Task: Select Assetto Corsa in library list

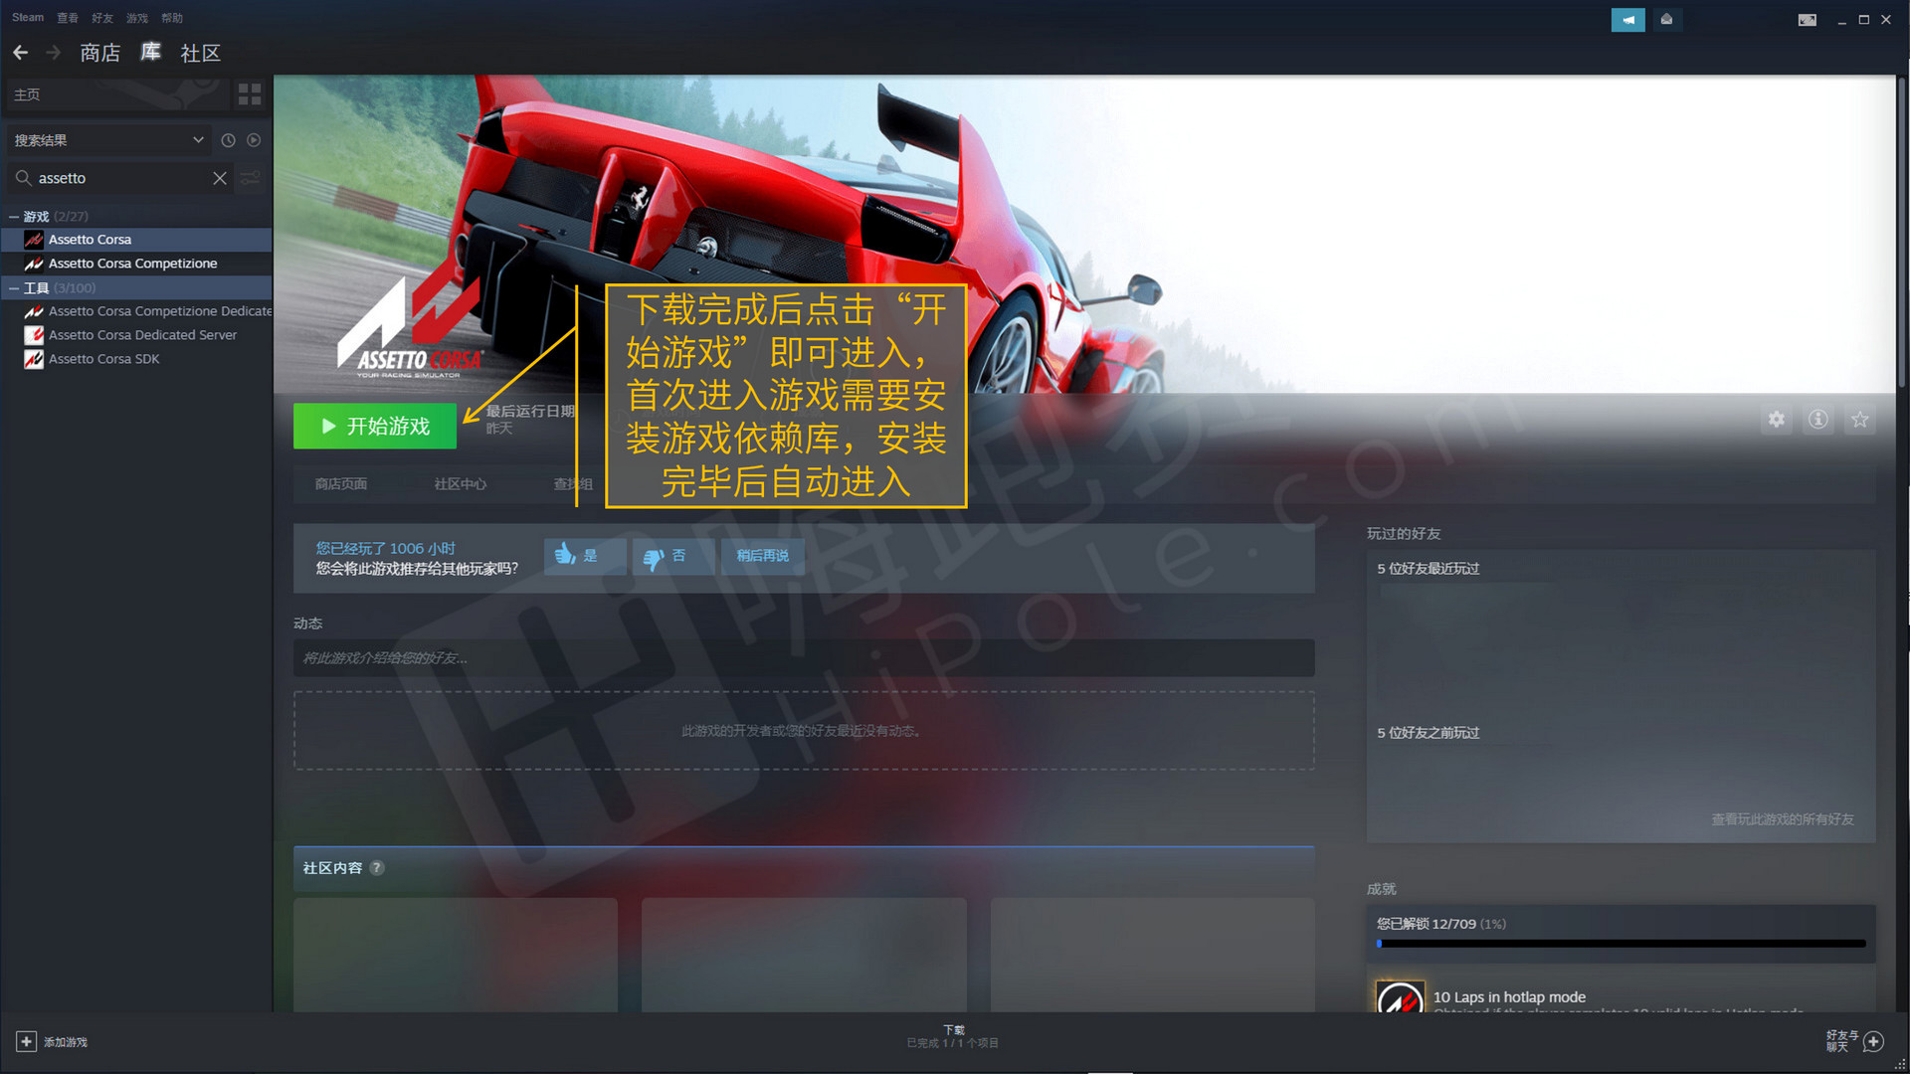Action: click(136, 240)
